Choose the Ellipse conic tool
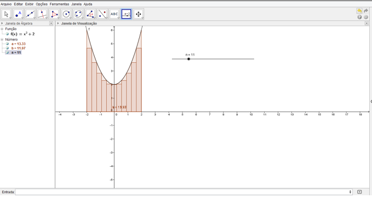This screenshot has width=372, height=198. click(x=78, y=14)
